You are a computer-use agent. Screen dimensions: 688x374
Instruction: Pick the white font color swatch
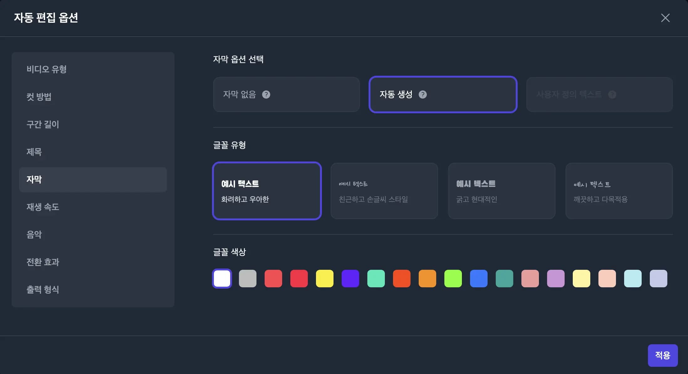pyautogui.click(x=222, y=278)
